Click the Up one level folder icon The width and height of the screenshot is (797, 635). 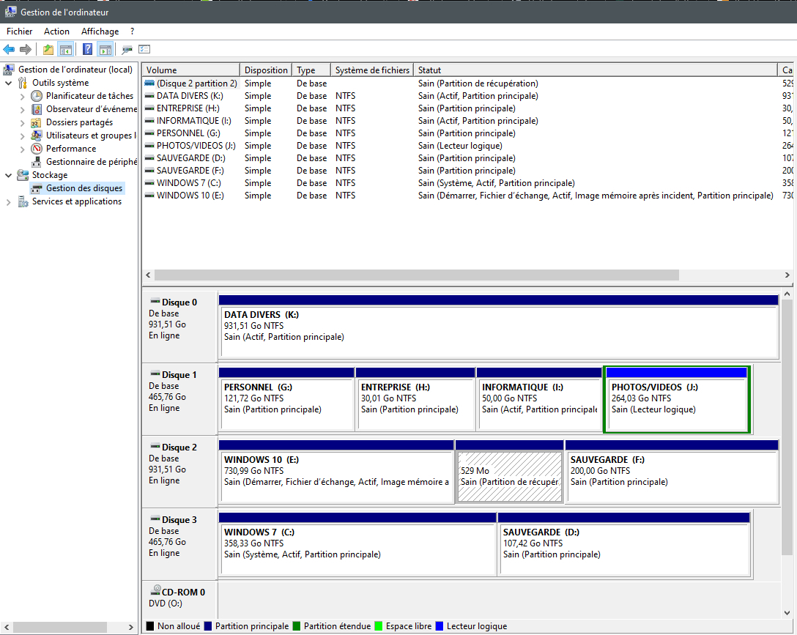click(48, 50)
